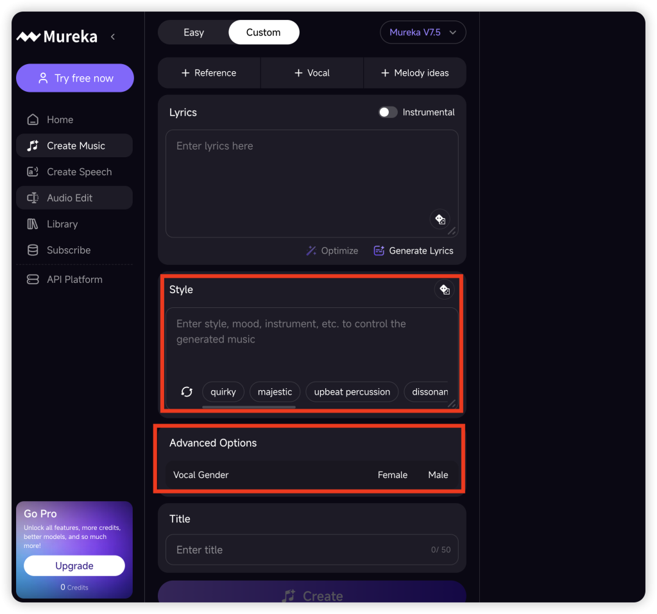Screen dimensions: 657x614
Task: Open the API Platform page
Action: click(74, 279)
